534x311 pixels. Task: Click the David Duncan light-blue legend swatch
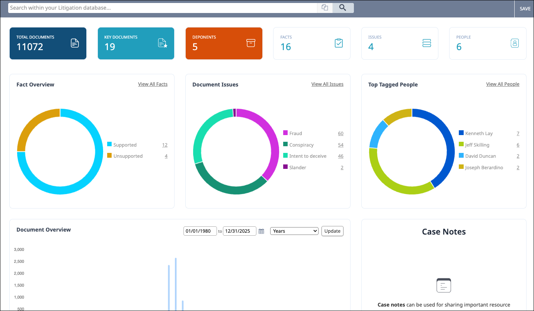tap(461, 155)
